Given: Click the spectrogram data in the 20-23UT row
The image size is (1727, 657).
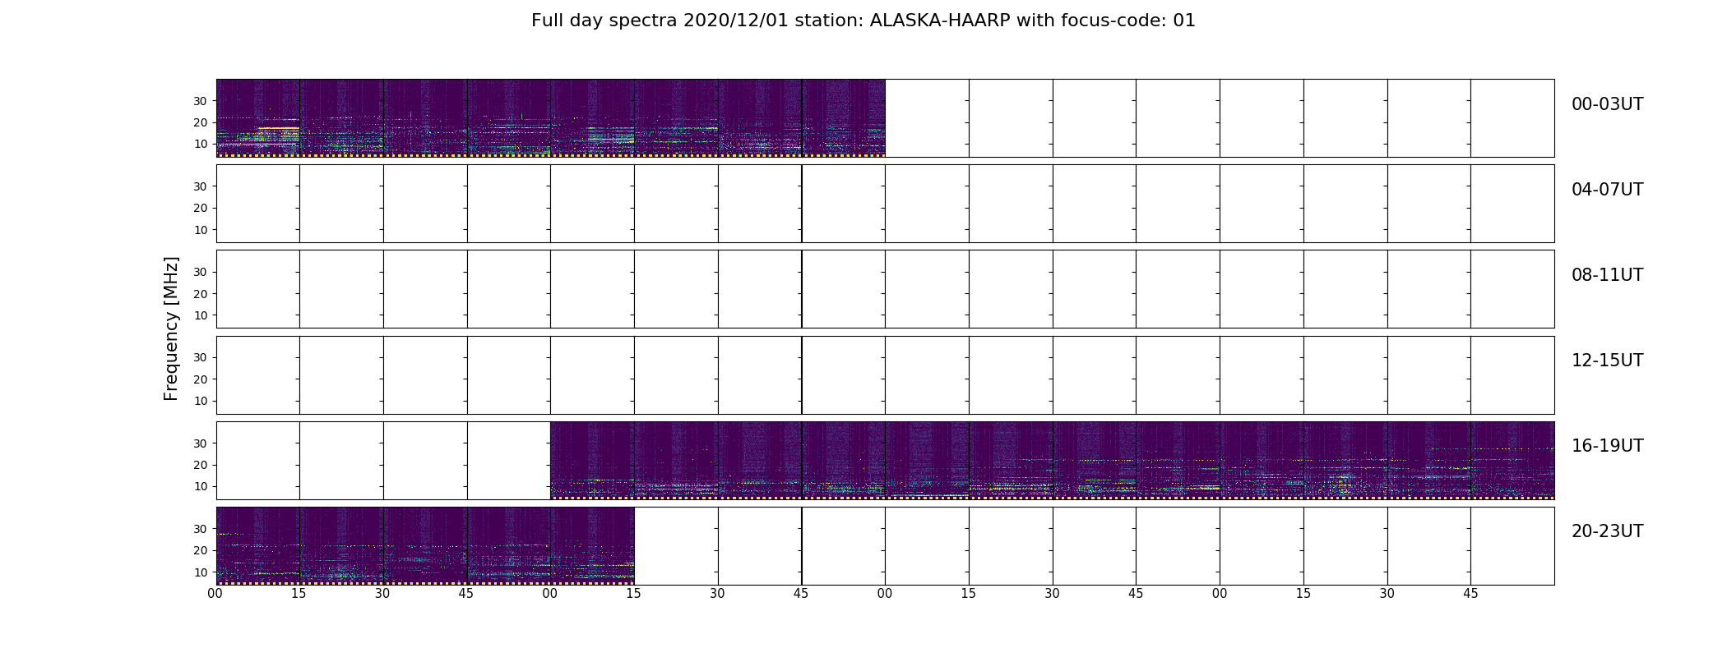Looking at the screenshot, I should 424,546.
